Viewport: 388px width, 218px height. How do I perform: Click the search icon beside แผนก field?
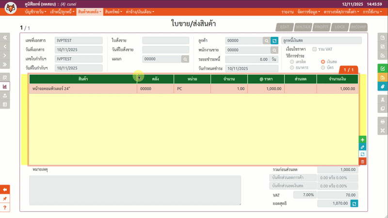(185, 59)
